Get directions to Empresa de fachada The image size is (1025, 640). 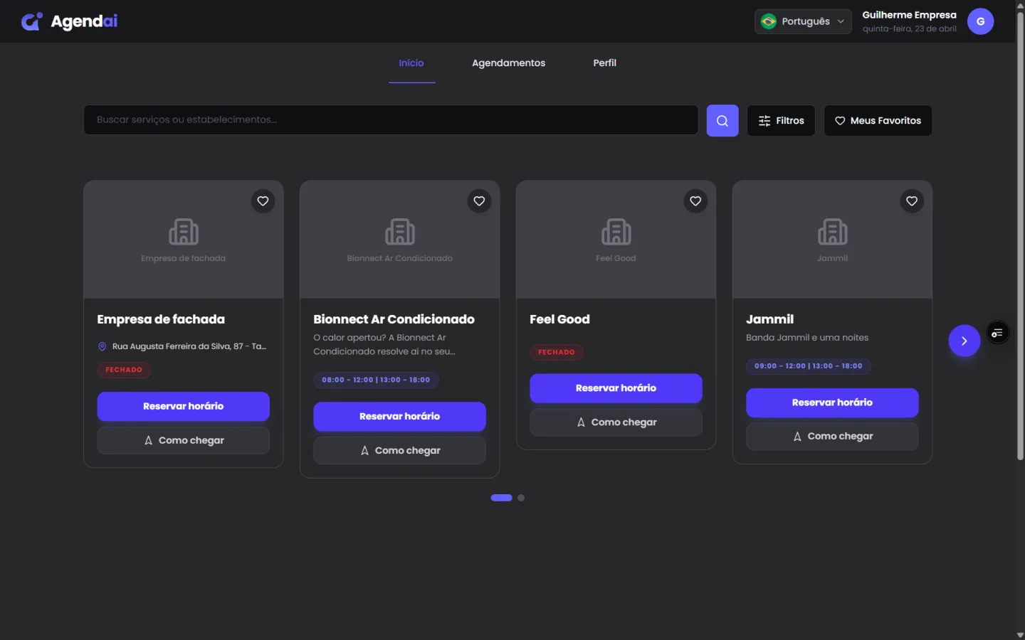click(184, 440)
